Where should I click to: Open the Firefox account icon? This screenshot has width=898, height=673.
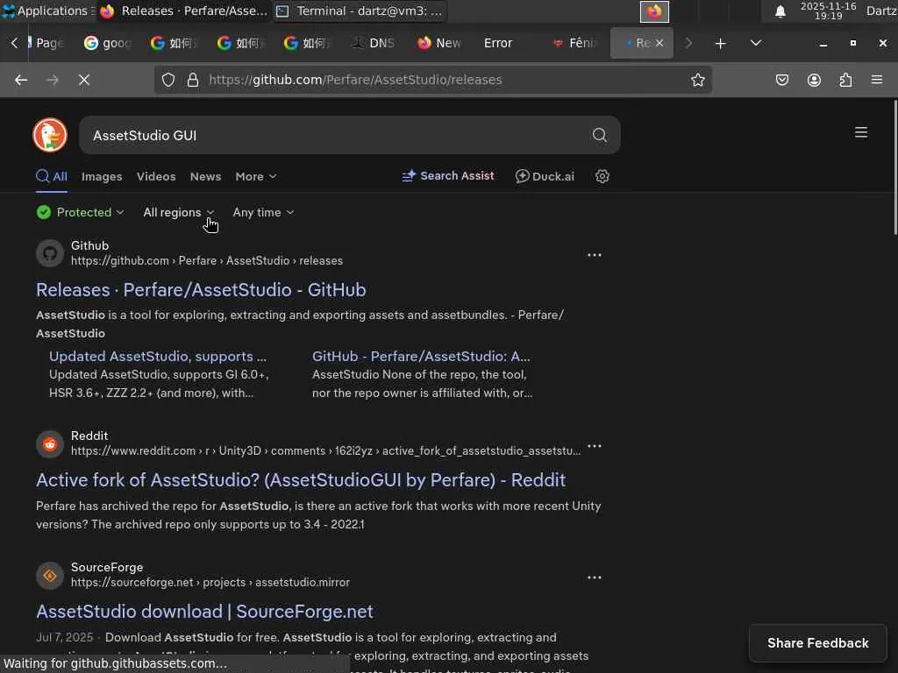click(814, 80)
